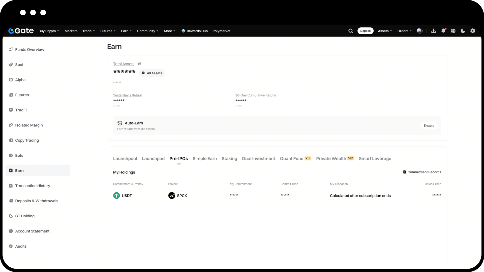Select the Launchpool tab

[125, 159]
